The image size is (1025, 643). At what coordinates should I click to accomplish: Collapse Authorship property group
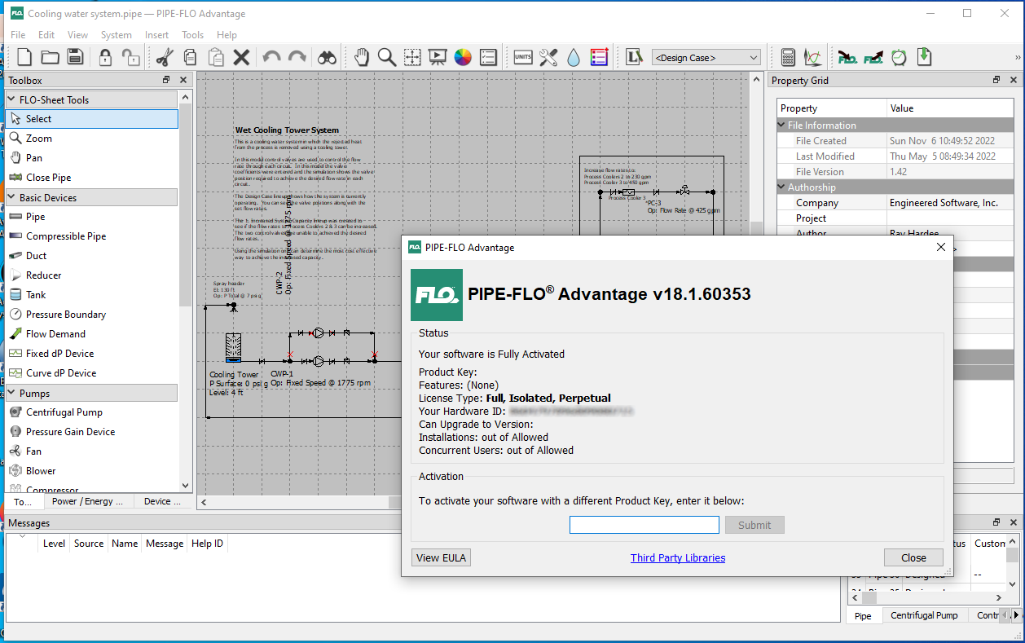pyautogui.click(x=781, y=187)
